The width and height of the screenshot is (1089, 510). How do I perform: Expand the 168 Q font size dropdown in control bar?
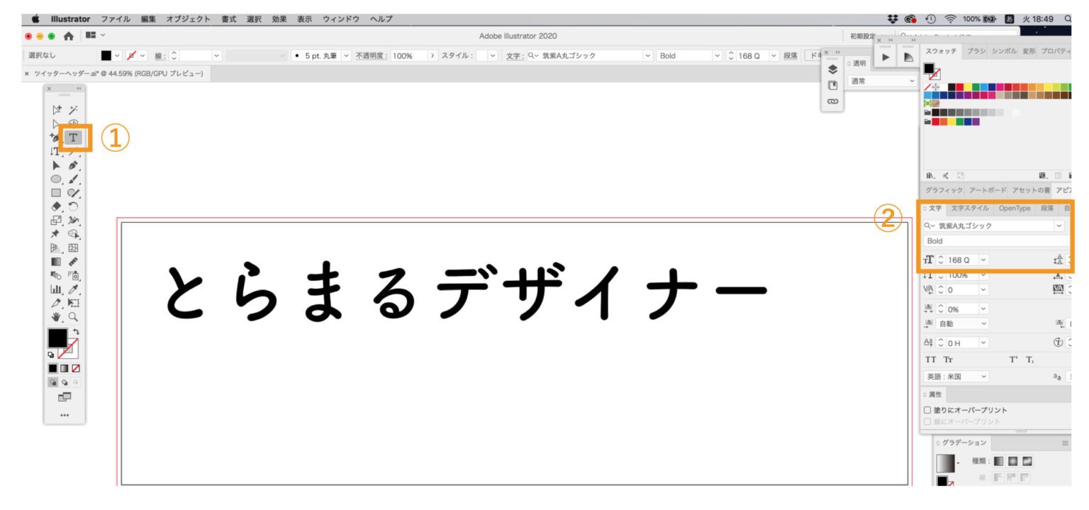point(774,55)
